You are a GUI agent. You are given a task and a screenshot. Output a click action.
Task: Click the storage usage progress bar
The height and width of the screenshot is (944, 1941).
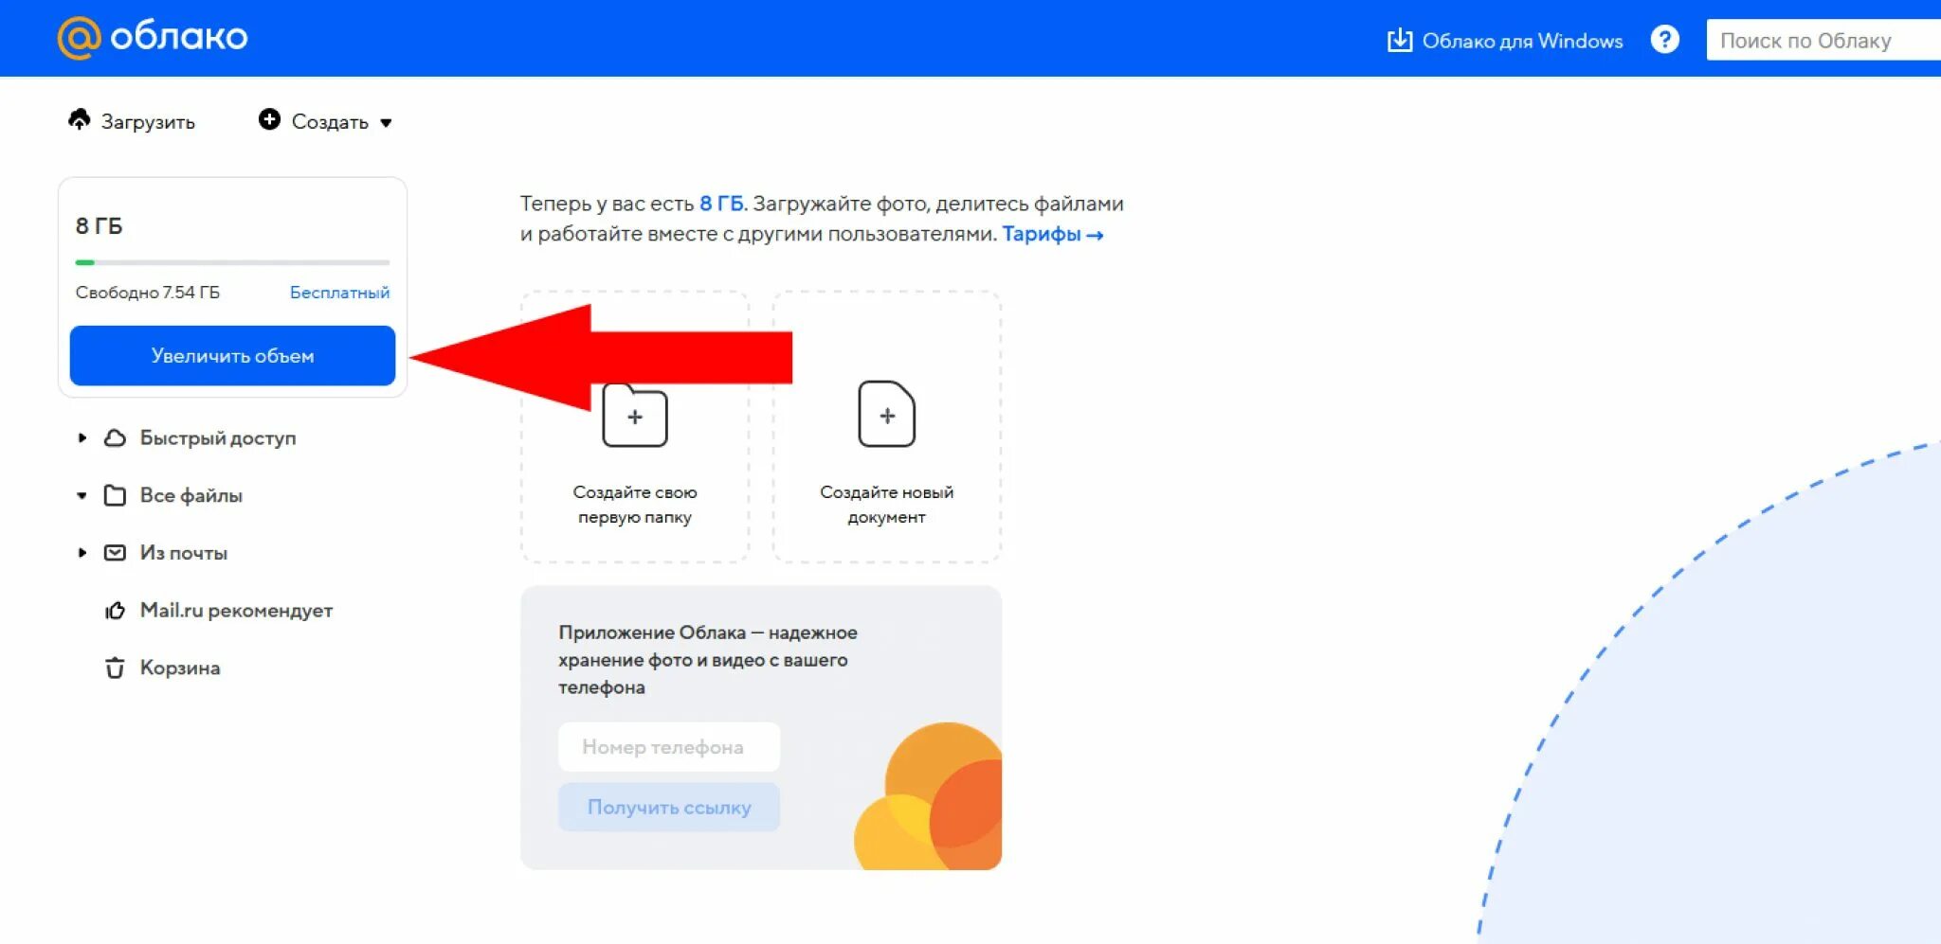pyautogui.click(x=232, y=262)
